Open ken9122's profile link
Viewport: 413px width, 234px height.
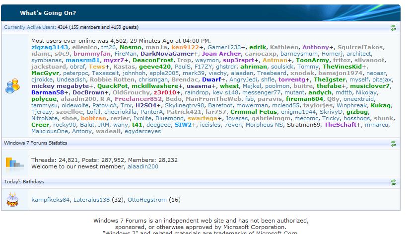185,47
